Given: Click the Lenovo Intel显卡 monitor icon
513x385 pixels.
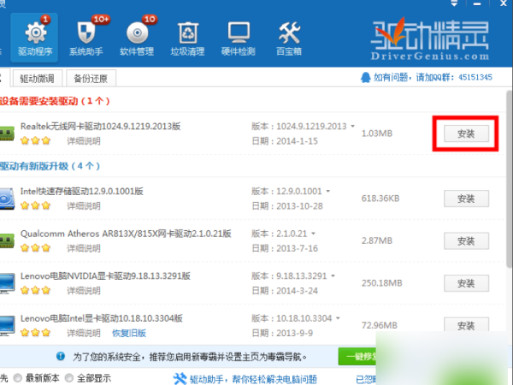Looking at the screenshot, I should (7, 325).
